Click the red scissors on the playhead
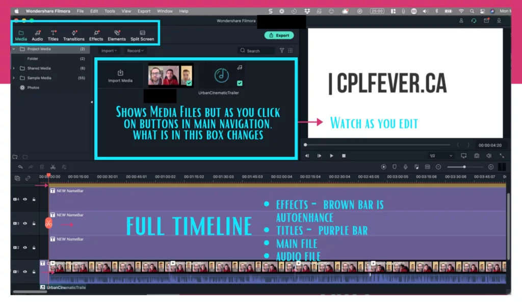This screenshot has width=522, height=302. (48, 223)
